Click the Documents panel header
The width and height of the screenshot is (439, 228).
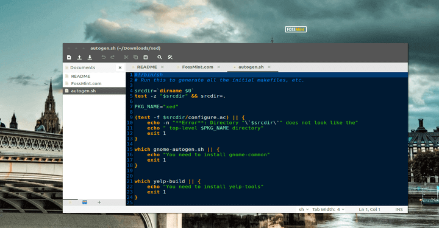pos(82,67)
